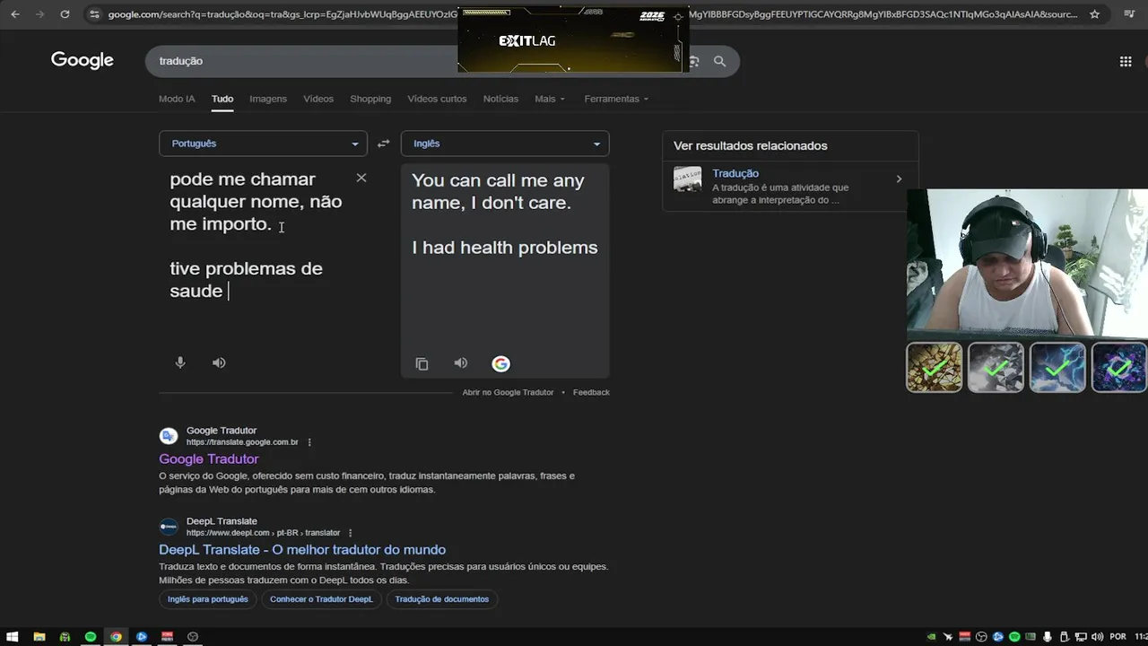
Task: Go back in the Chrome browser
Action: click(x=14, y=14)
